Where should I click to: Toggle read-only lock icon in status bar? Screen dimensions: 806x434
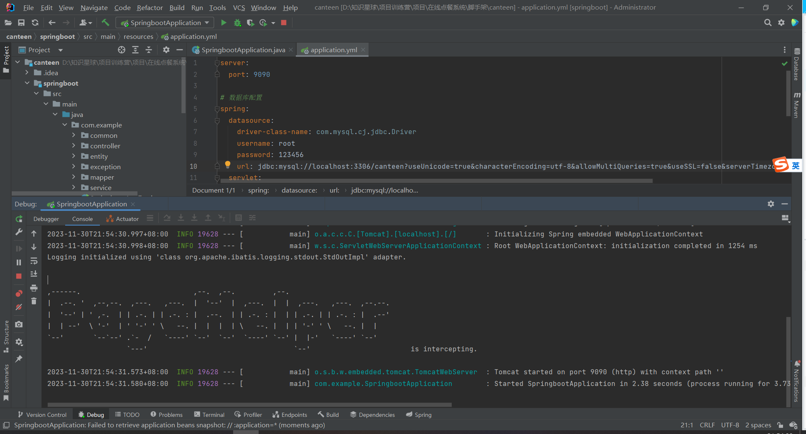coord(780,425)
